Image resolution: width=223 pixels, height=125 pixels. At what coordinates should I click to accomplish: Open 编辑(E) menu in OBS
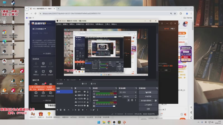[65, 24]
